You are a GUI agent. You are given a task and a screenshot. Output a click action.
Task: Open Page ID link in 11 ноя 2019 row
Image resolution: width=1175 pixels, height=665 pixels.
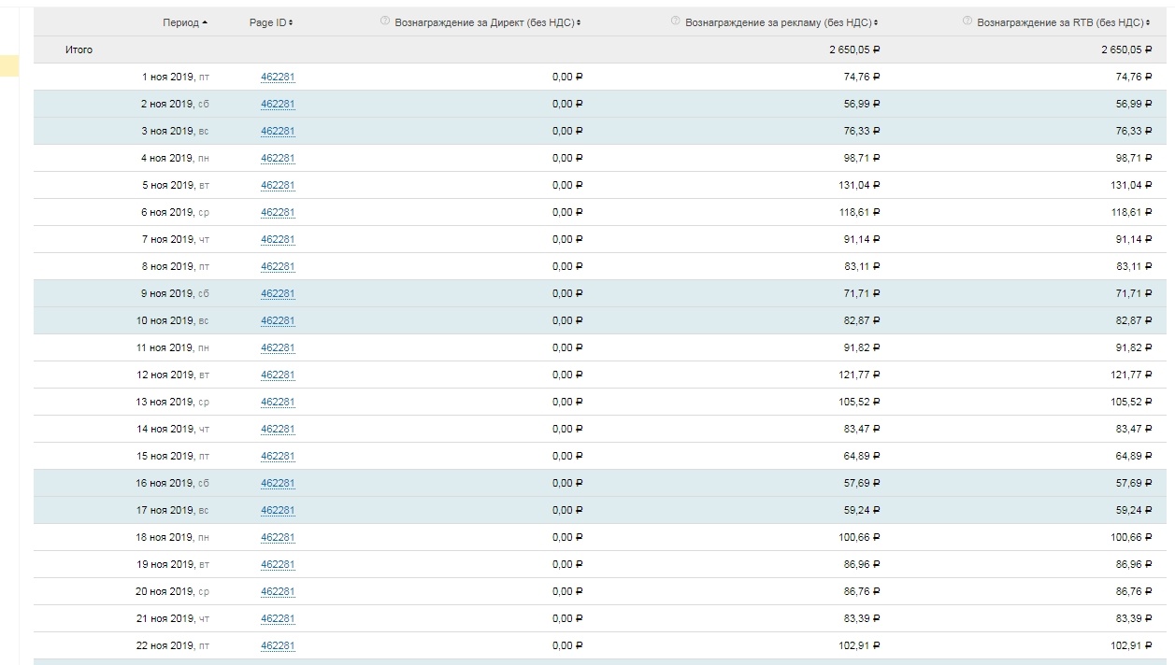point(278,348)
